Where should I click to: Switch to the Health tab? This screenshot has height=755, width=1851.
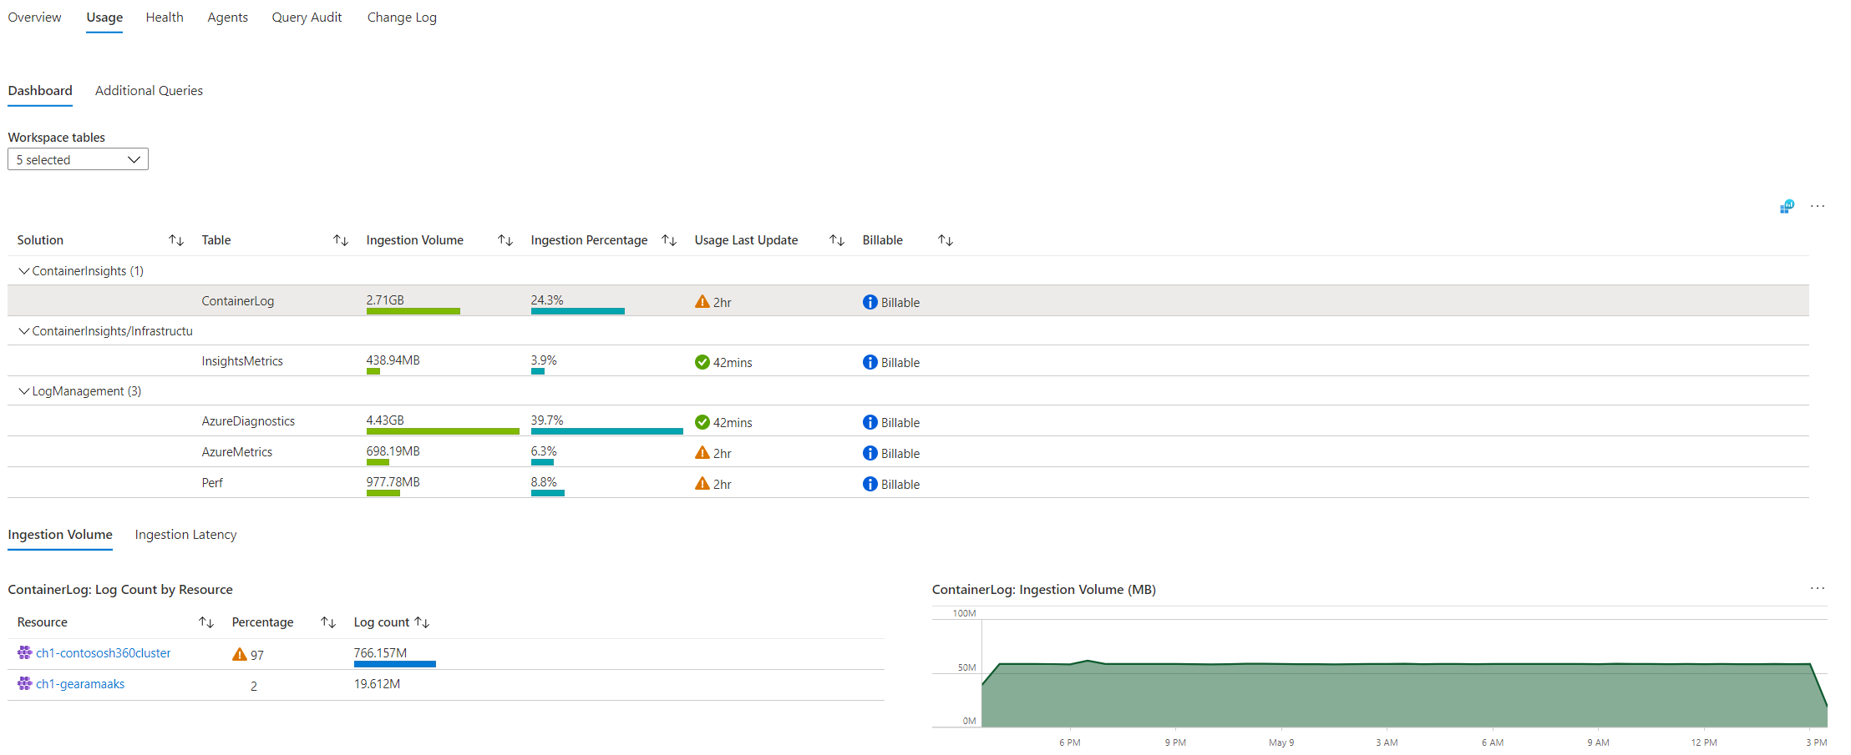pos(164,18)
